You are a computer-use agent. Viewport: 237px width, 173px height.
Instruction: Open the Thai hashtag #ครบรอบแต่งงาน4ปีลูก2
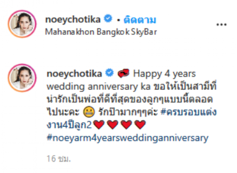tap(132, 118)
